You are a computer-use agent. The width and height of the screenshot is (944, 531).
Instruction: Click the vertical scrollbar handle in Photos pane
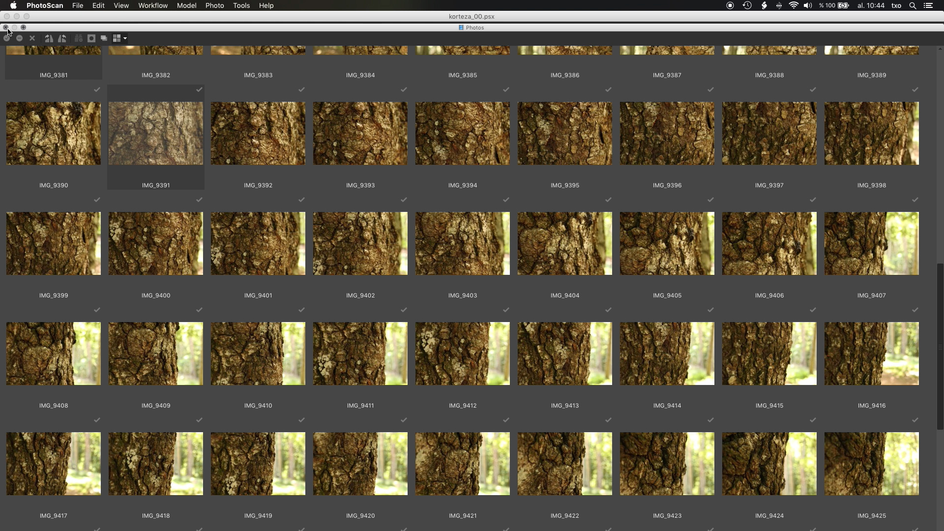pos(940,347)
